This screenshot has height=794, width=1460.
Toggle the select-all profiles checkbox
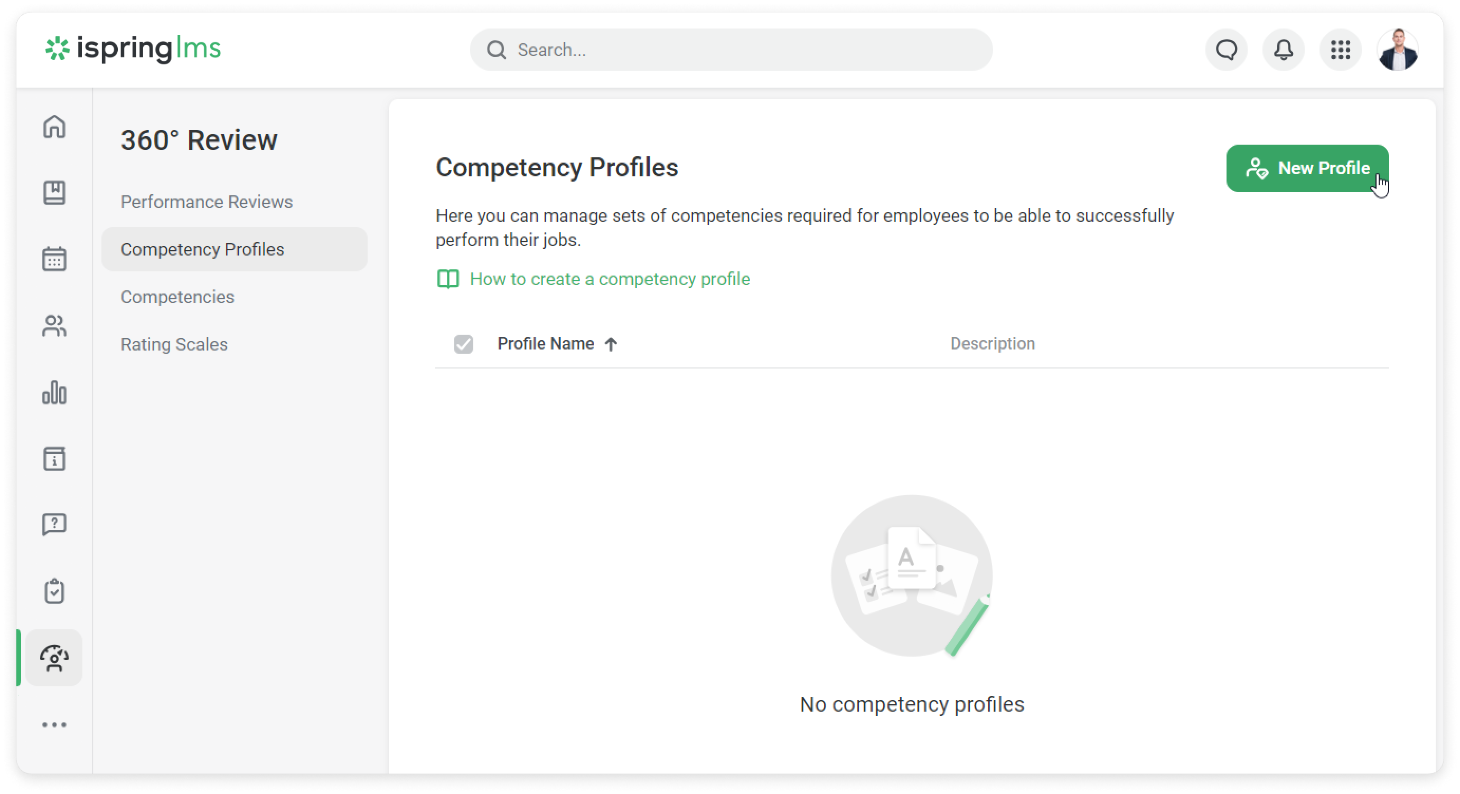point(464,344)
